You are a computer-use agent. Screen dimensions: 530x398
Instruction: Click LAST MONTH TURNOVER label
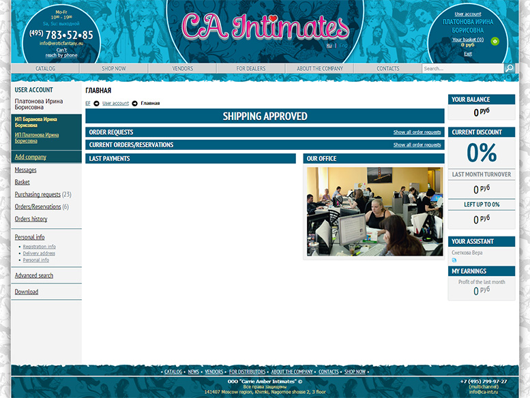tap(482, 174)
